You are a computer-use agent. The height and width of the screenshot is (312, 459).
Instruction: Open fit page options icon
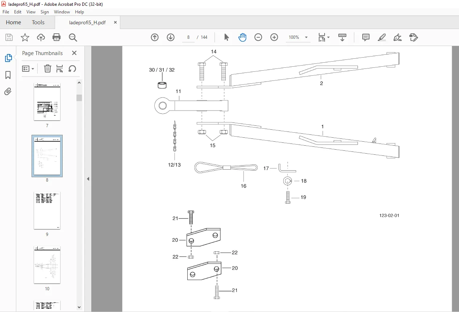click(x=324, y=37)
